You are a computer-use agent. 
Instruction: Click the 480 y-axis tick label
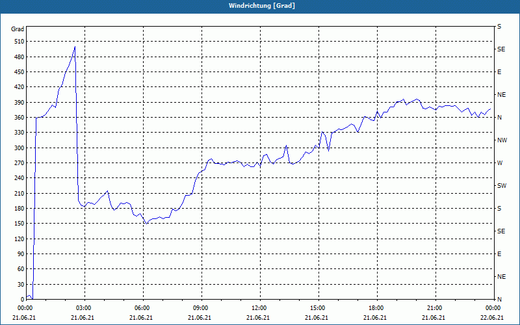19,57
